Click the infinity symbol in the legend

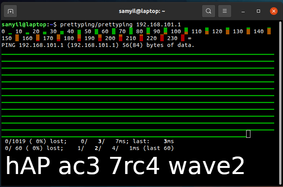pyautogui.click(x=189, y=38)
